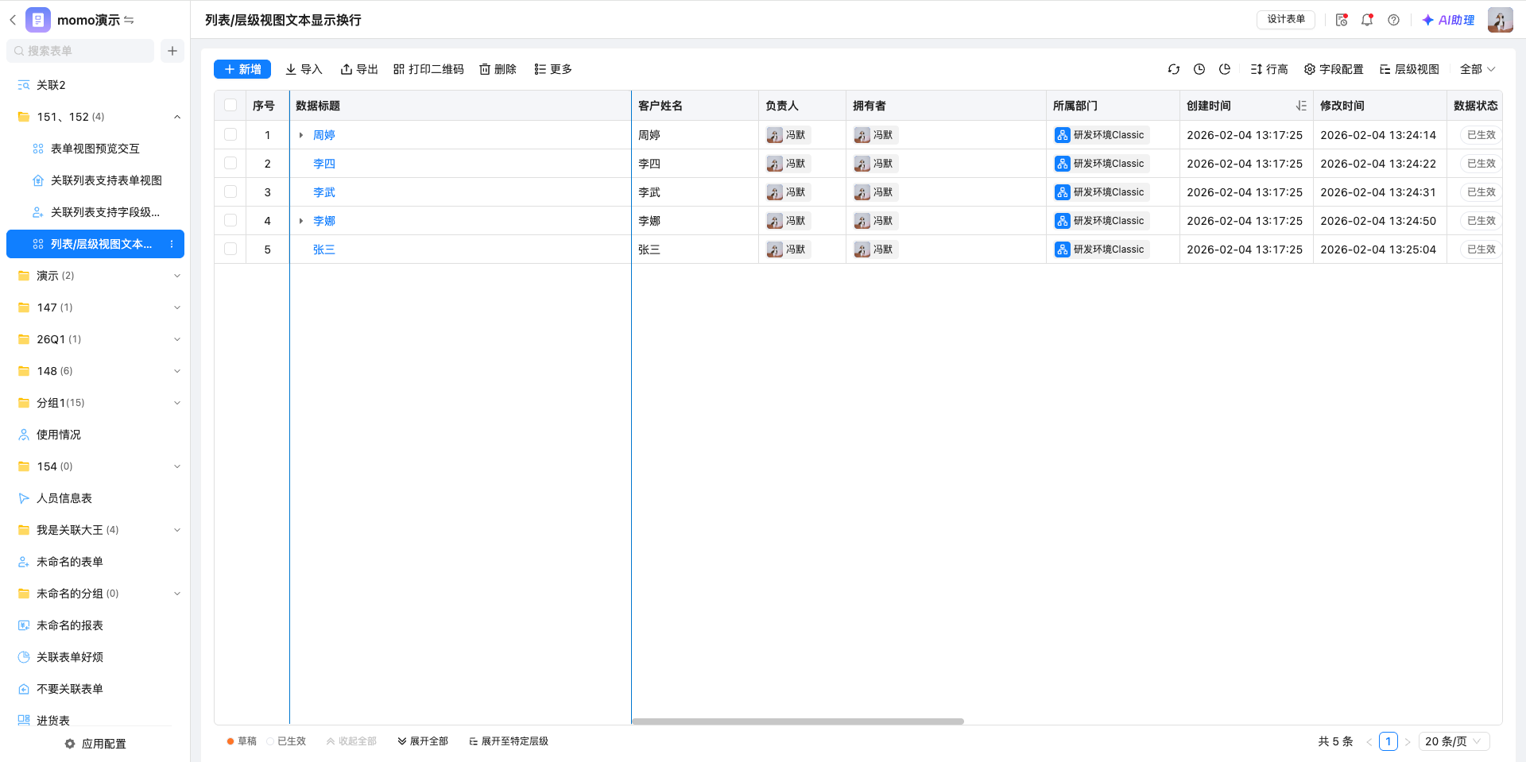Image resolution: width=1526 pixels, height=762 pixels.
Task: Click the sort icon in 创建时间 header
Action: click(1301, 106)
